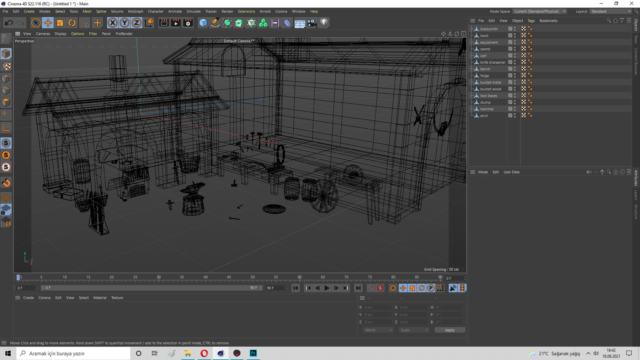Select the forge object in list

(x=484, y=76)
